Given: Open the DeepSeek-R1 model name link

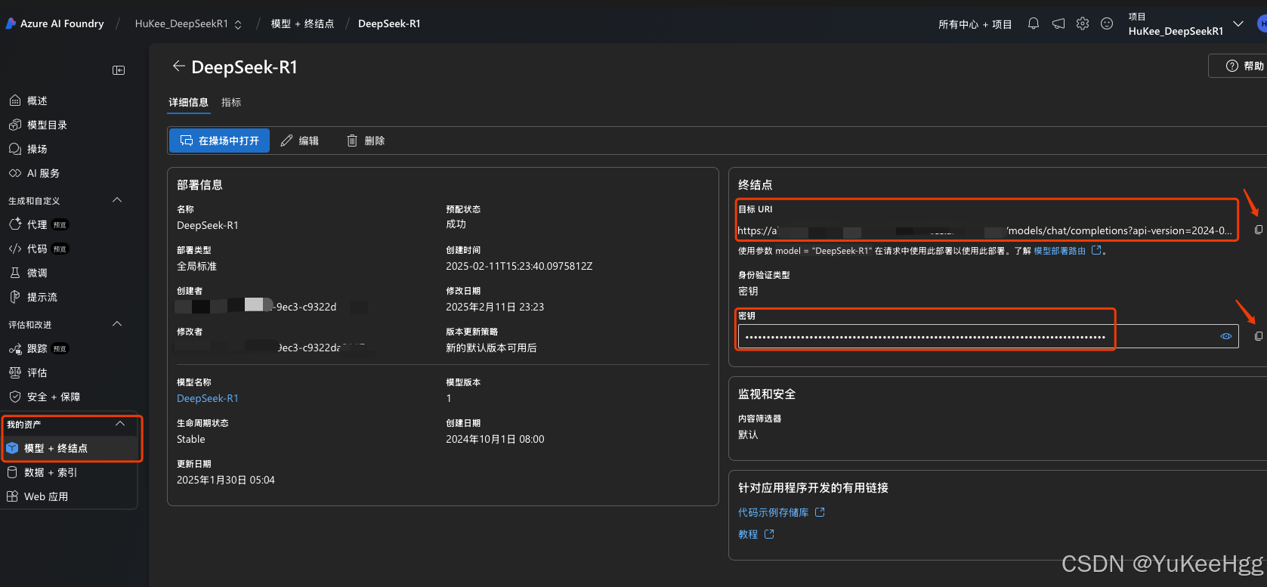Looking at the screenshot, I should pyautogui.click(x=208, y=398).
